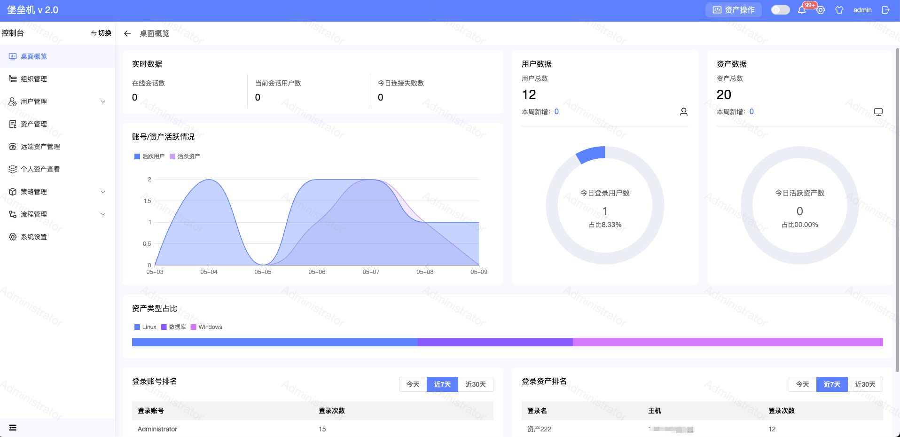900x437 pixels.
Task: Click the 堡垒机 v 2.0 logo title
Action: point(32,10)
